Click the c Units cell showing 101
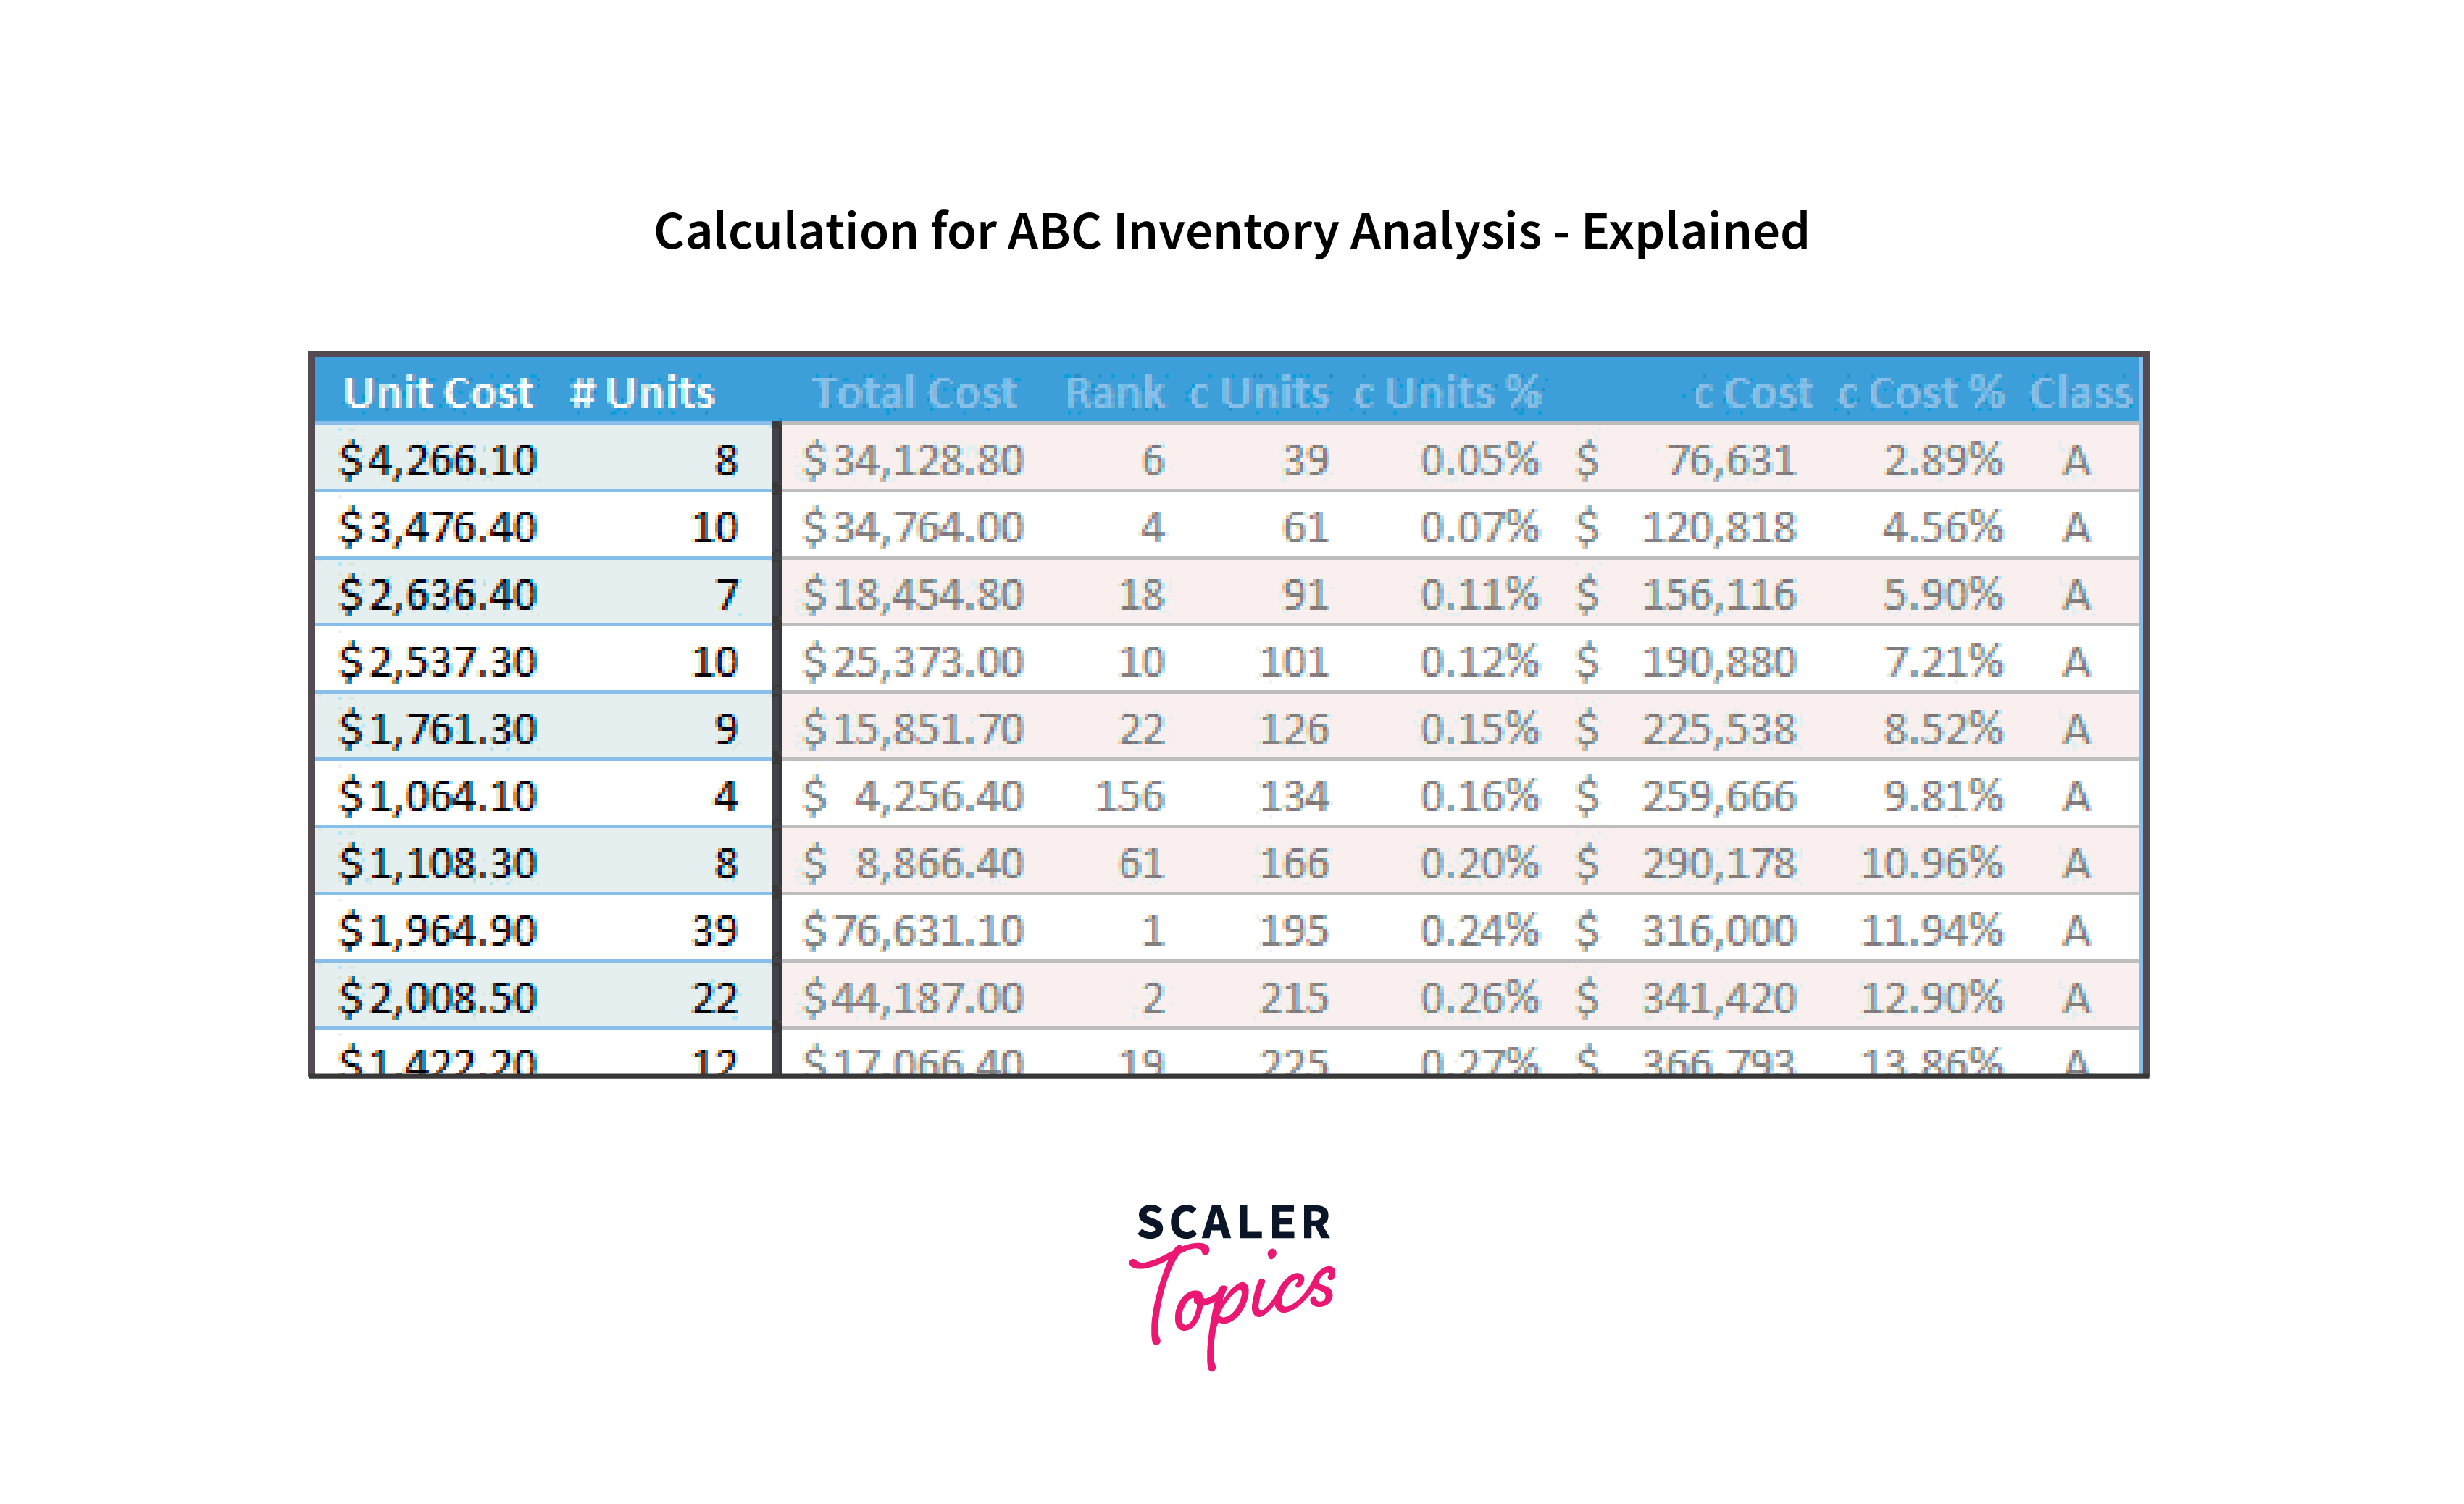Screen dimensions: 2464x1504 click(1293, 662)
